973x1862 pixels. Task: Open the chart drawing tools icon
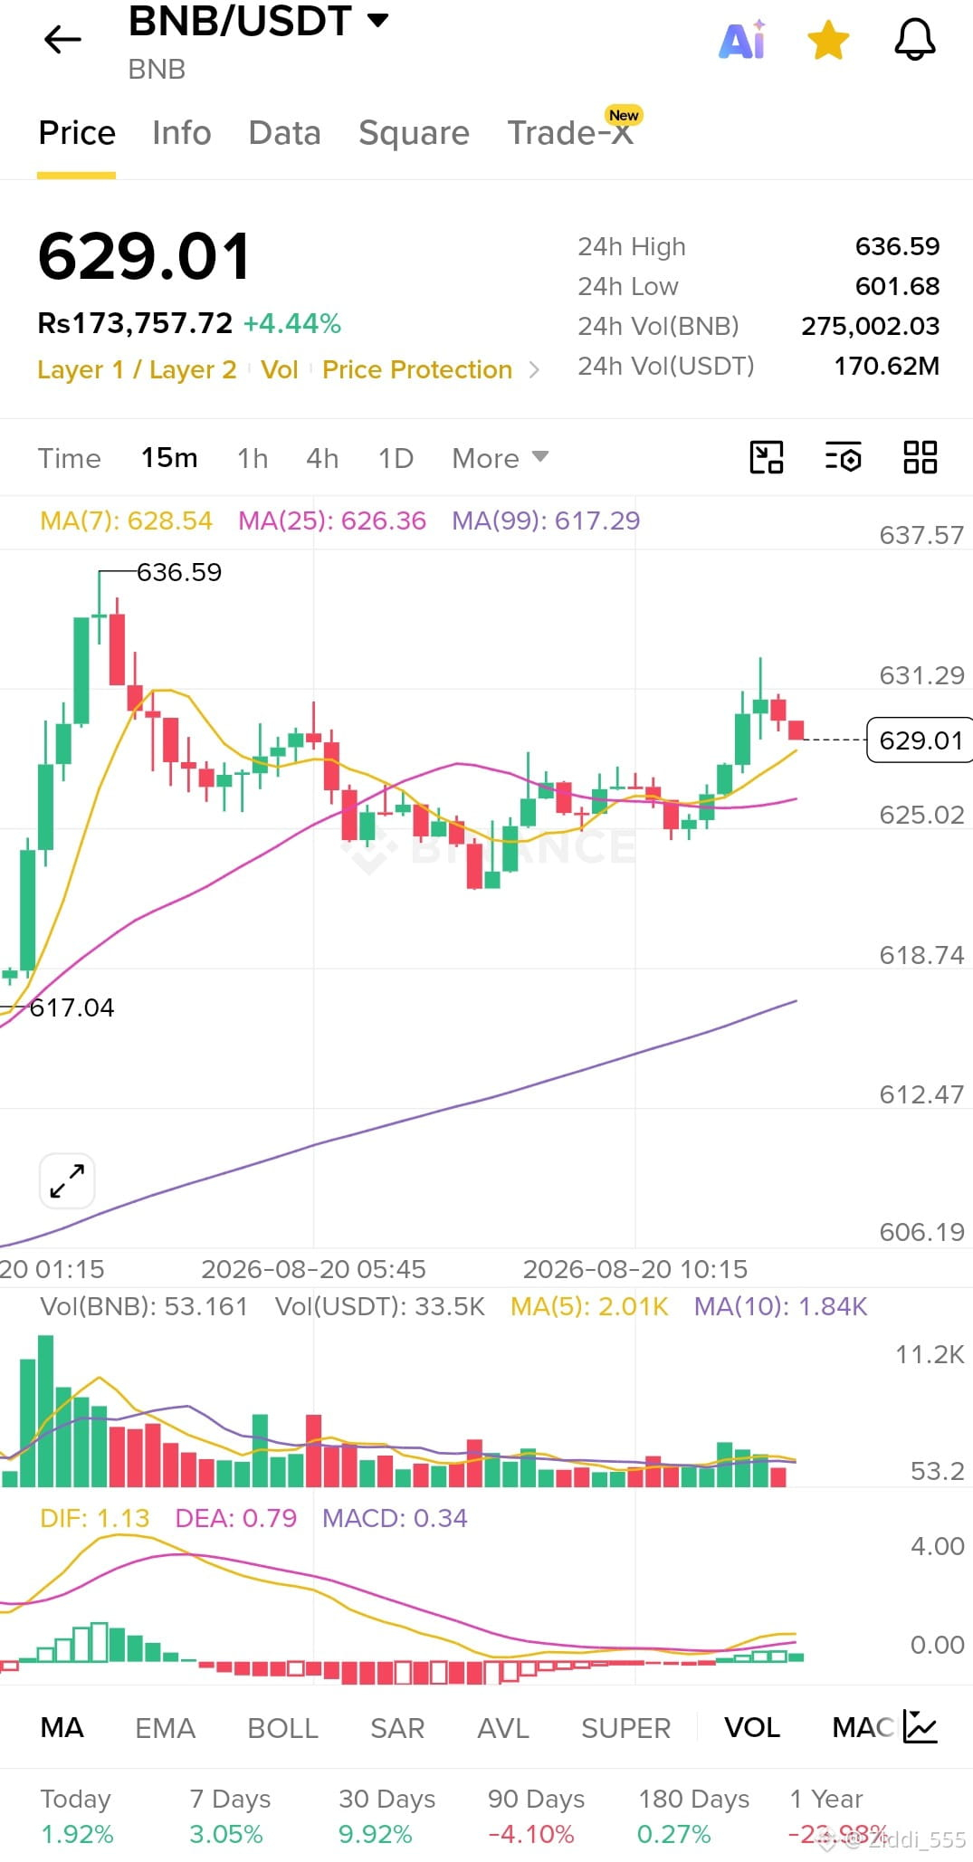(x=767, y=457)
